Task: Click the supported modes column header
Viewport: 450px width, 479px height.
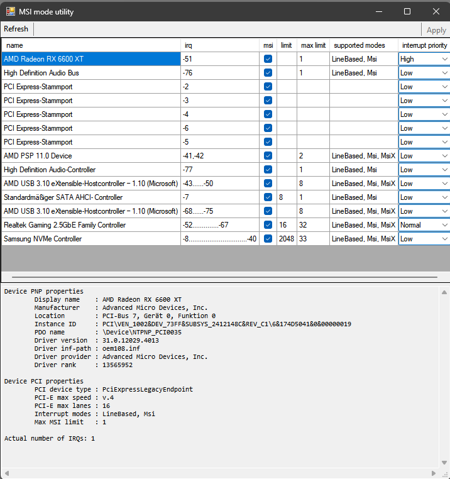Action: click(363, 45)
